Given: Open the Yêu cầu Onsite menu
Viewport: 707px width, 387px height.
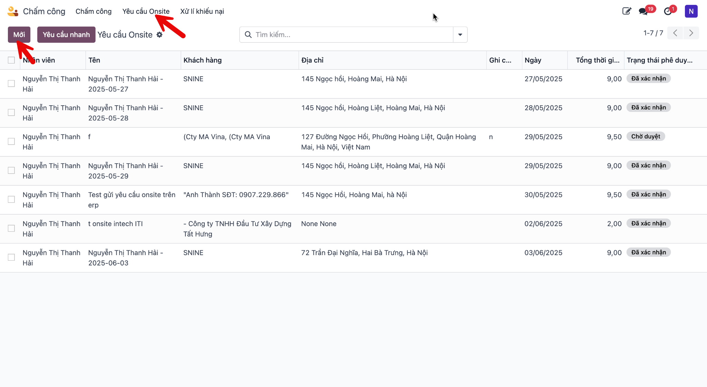Looking at the screenshot, I should [146, 11].
